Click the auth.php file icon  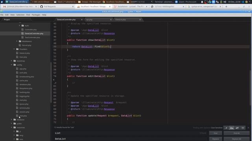tap(17, 72)
